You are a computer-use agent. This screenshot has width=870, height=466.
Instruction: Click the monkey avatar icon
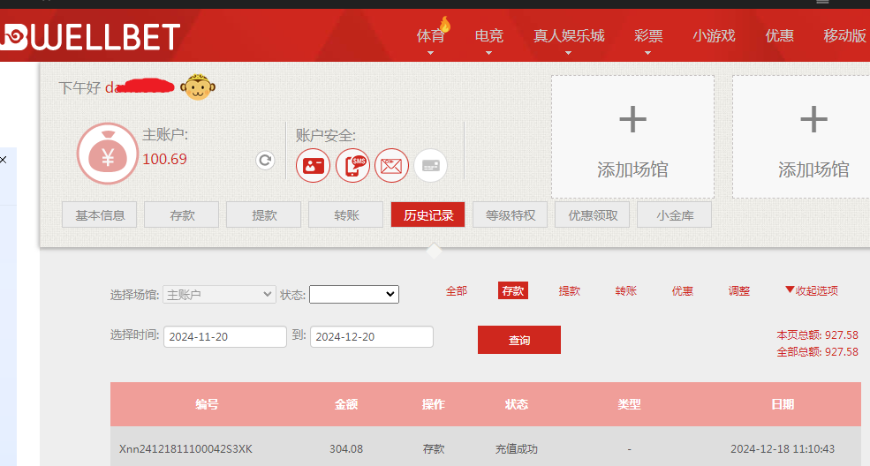pyautogui.click(x=198, y=87)
